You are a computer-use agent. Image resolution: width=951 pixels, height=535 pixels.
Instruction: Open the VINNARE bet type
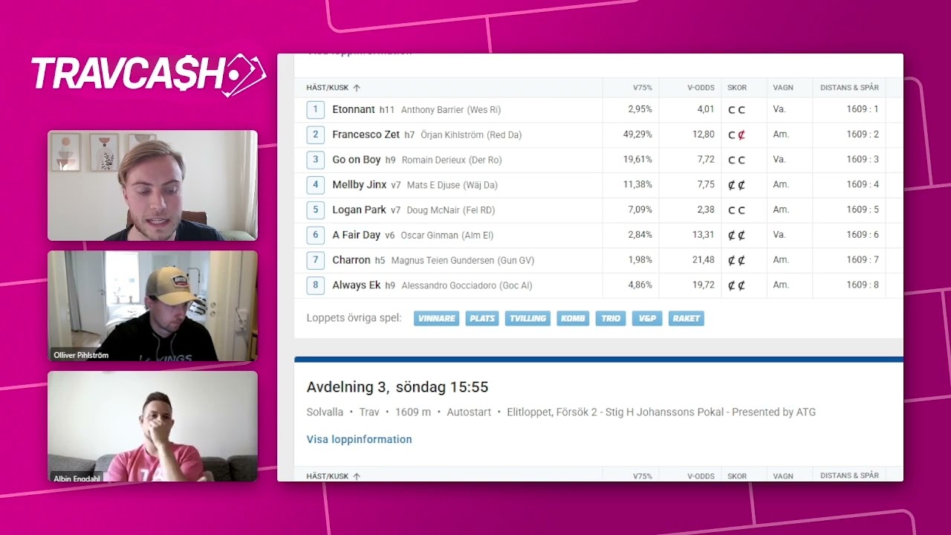(436, 318)
